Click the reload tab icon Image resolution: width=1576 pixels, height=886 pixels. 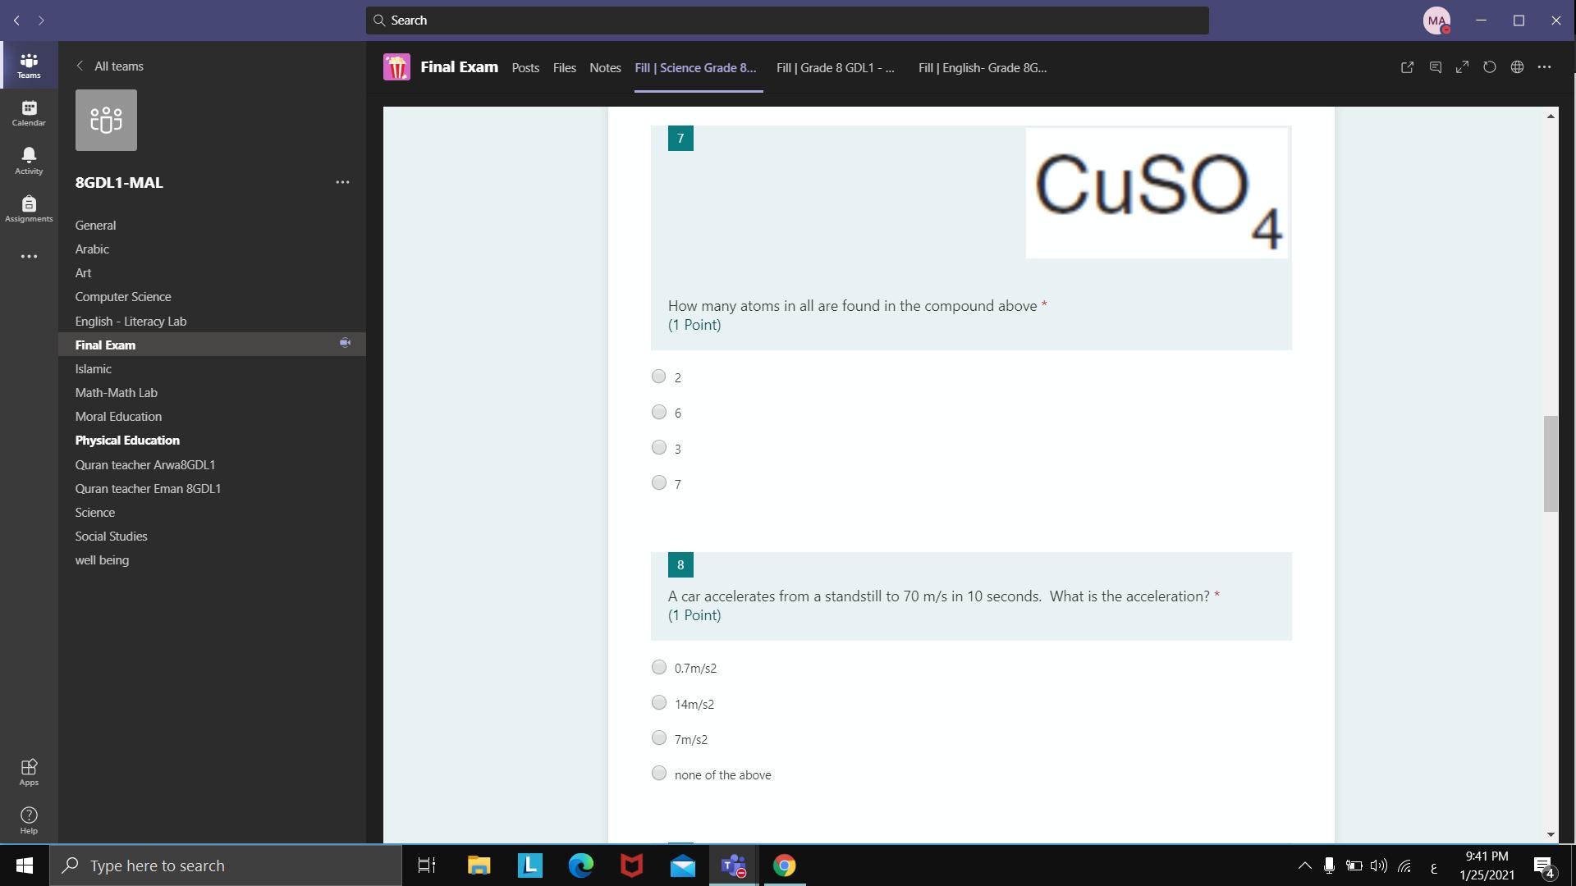tap(1489, 67)
